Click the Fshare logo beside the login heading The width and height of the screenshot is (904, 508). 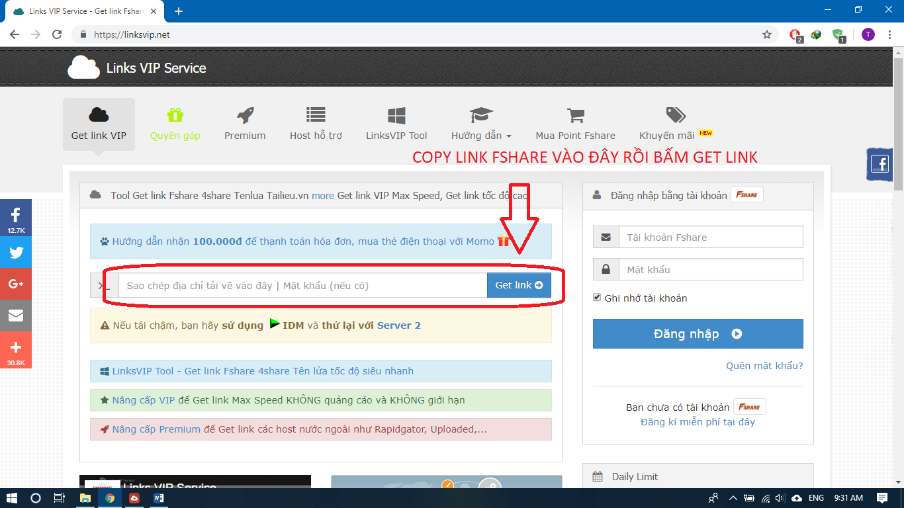click(x=747, y=194)
